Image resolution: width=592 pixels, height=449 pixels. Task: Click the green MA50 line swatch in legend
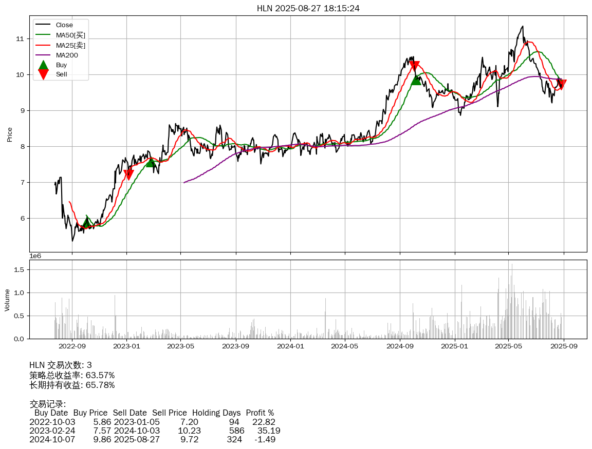tap(43, 35)
